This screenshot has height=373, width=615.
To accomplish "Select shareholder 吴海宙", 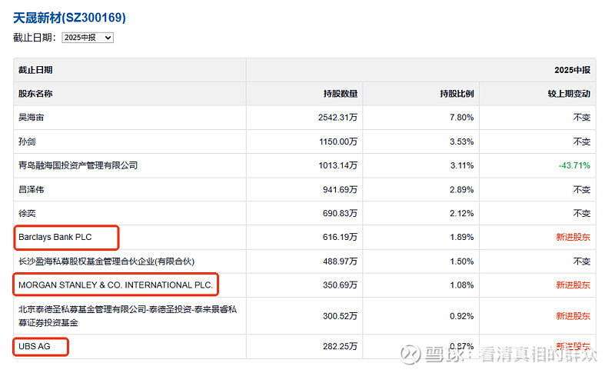I will [32, 118].
